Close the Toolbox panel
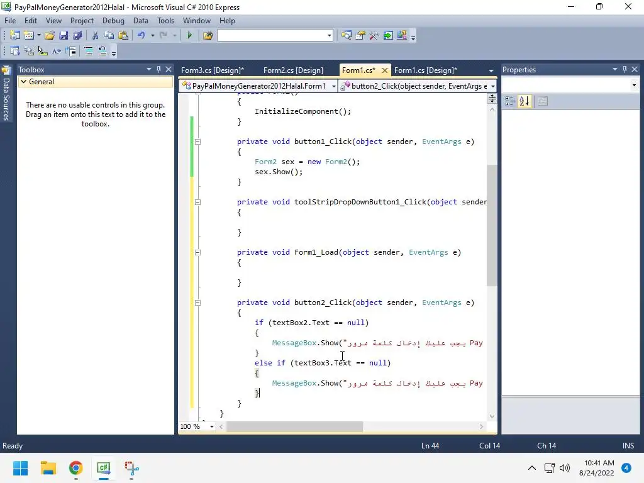 (169, 69)
